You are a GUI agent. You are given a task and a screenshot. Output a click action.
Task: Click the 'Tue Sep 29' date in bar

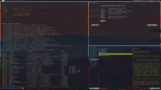coord(151,0)
